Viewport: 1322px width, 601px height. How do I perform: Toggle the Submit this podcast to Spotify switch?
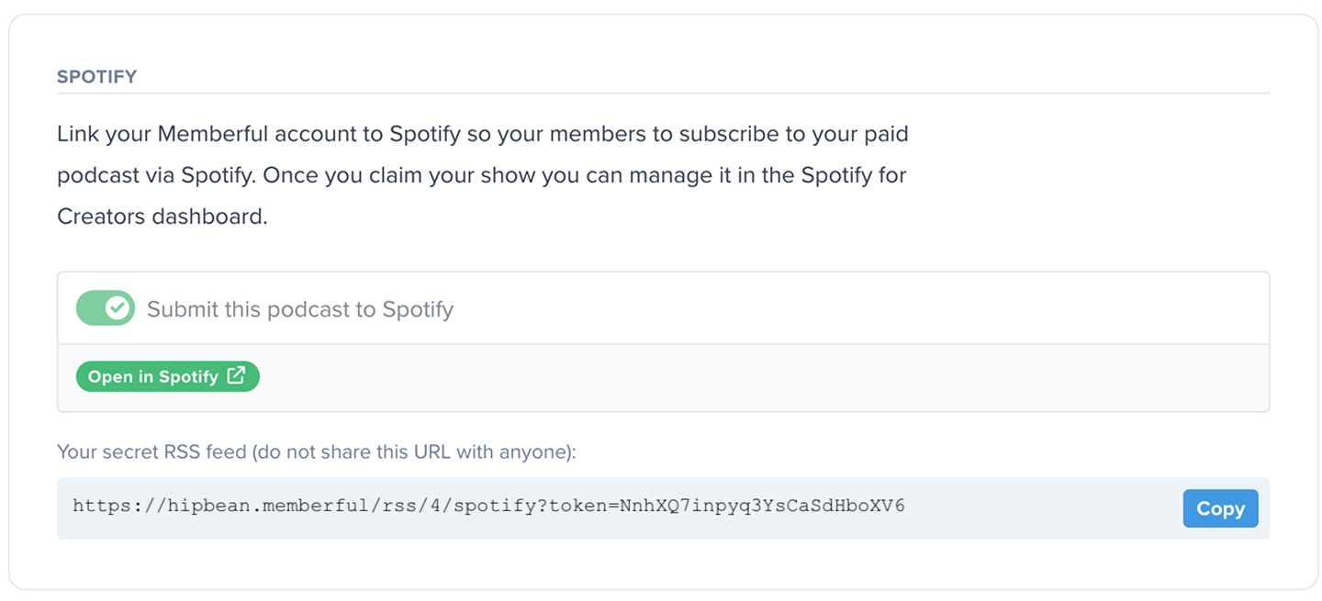pyautogui.click(x=105, y=309)
